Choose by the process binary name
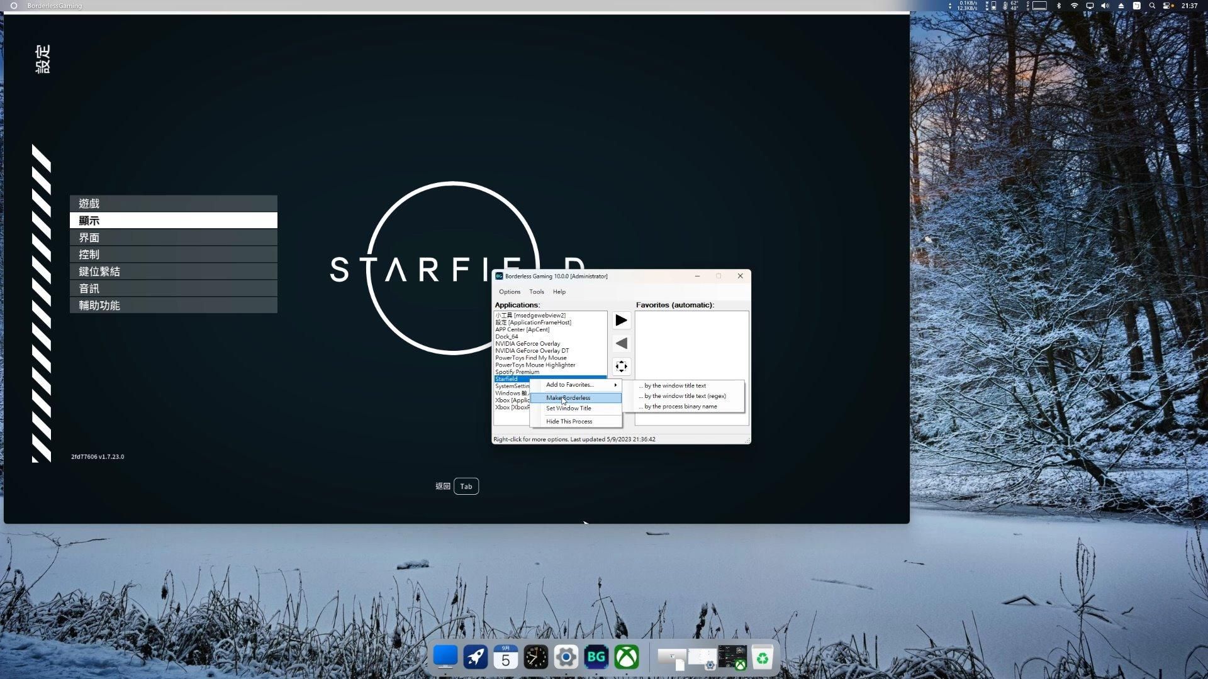Screen dimensions: 1208x679 (x=680, y=407)
